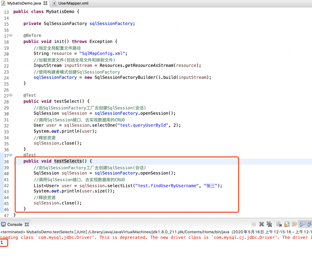Screen dimensions: 312x260
Task: Click the highlighted testSelects method name
Action: tap(68, 161)
